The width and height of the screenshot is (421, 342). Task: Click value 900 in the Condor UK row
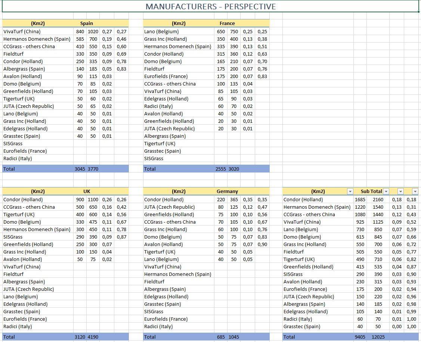(x=80, y=199)
